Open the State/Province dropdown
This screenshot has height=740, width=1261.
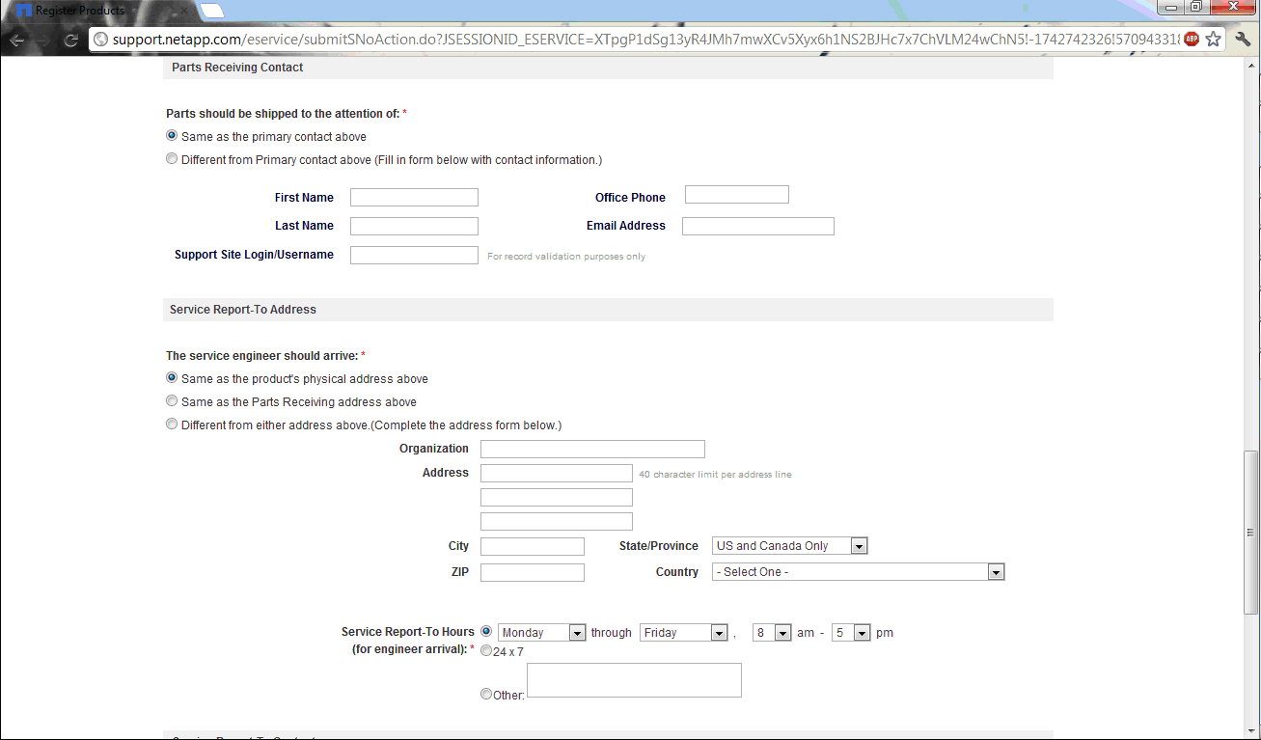click(x=789, y=546)
